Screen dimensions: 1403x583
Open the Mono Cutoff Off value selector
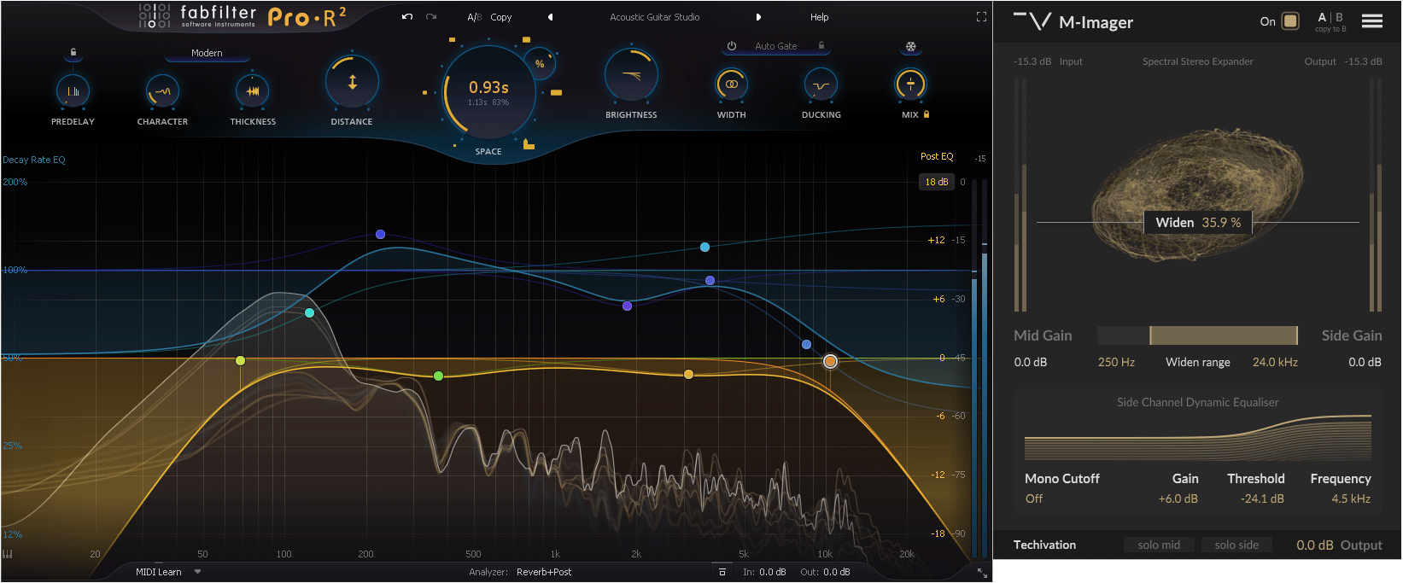click(x=1034, y=498)
